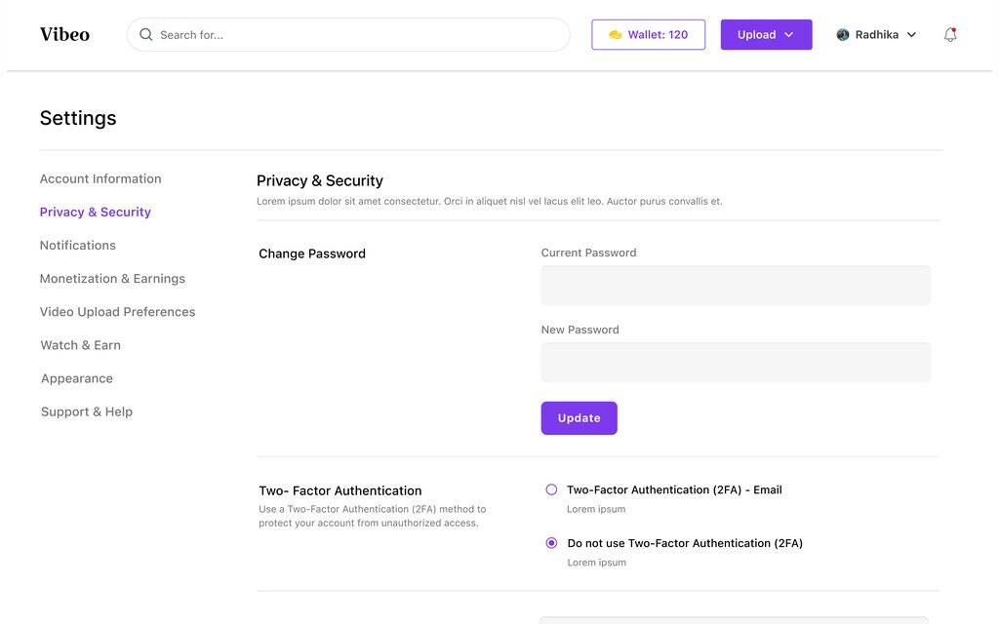Go to Notifications settings
This screenshot has width=999, height=624.
click(78, 245)
